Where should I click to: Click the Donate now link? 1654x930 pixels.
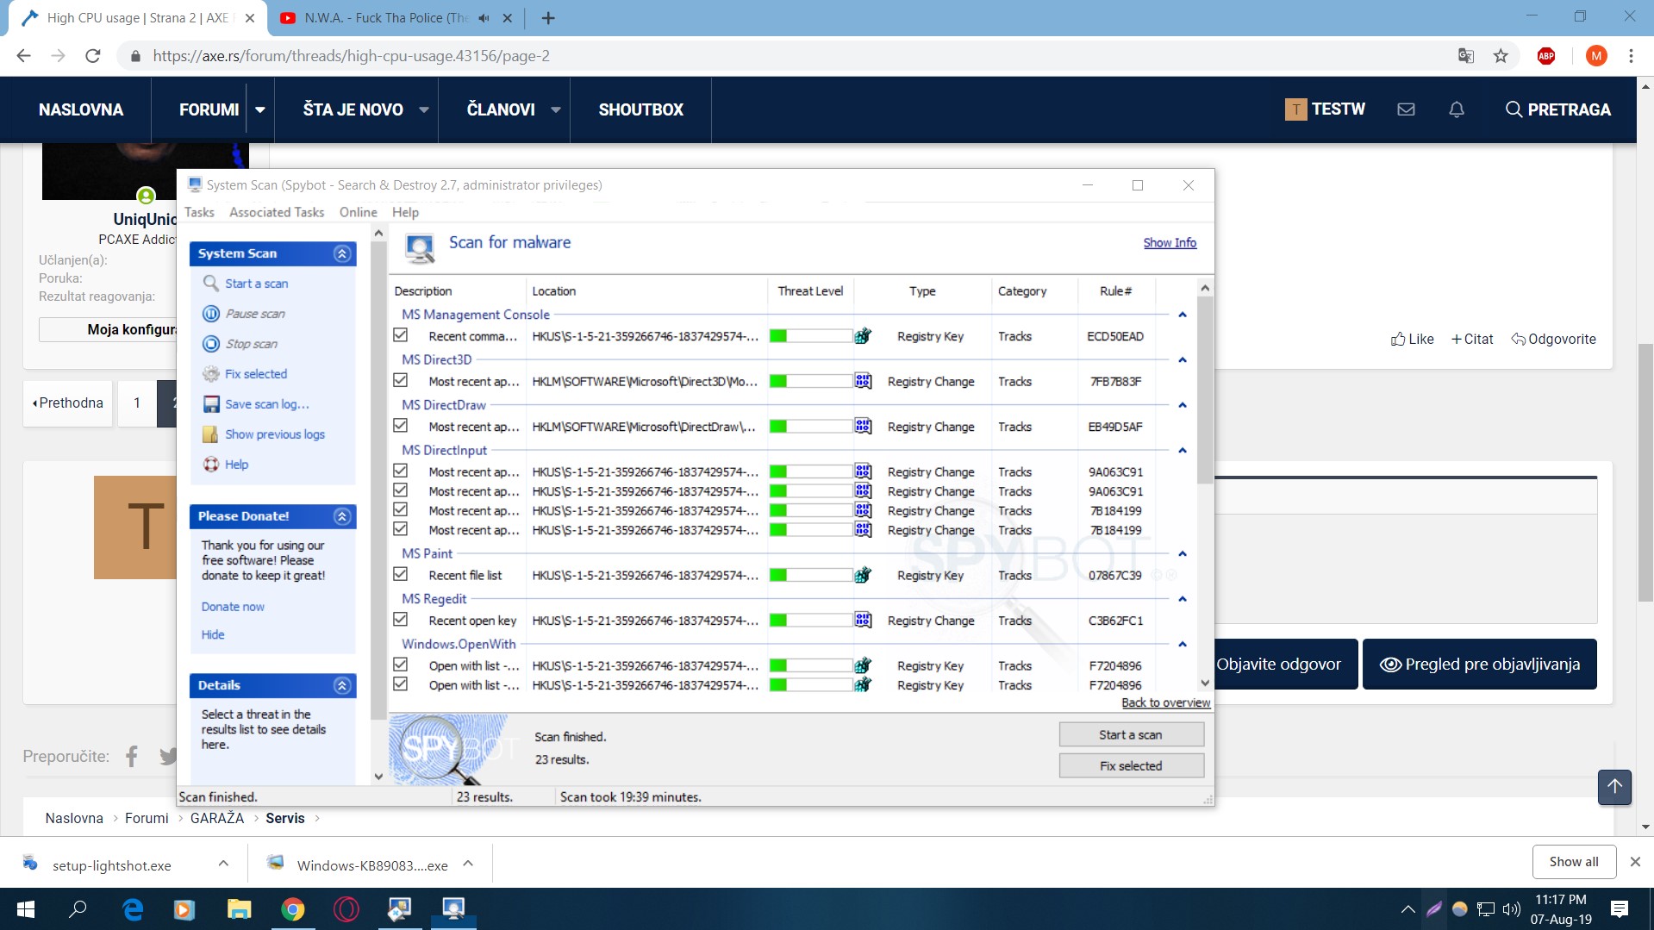pos(233,607)
